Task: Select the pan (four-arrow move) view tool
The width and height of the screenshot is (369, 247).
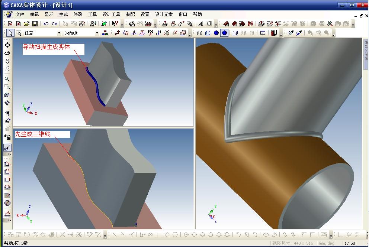Action: (x=7, y=45)
